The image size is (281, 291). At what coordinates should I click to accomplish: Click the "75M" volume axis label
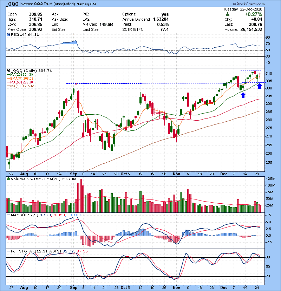pos(269,192)
